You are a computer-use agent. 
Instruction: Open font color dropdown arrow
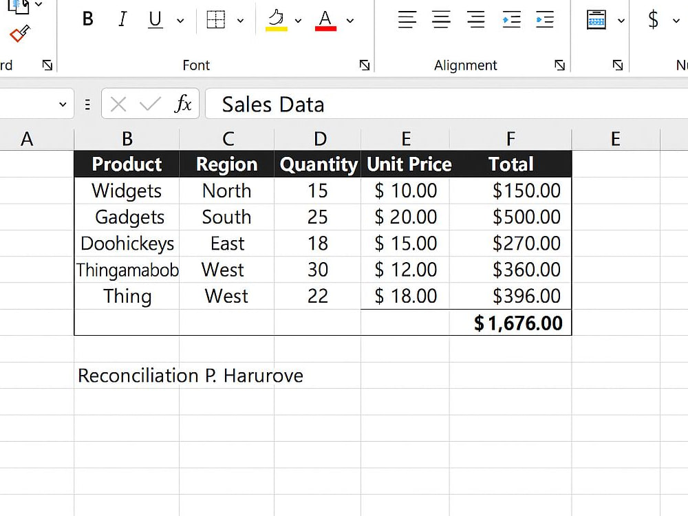[350, 20]
